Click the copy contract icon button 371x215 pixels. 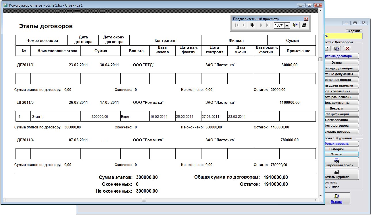pos(337,49)
